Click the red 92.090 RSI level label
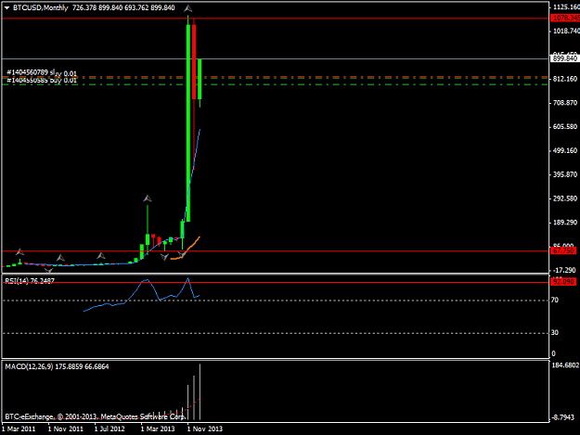 click(x=563, y=282)
